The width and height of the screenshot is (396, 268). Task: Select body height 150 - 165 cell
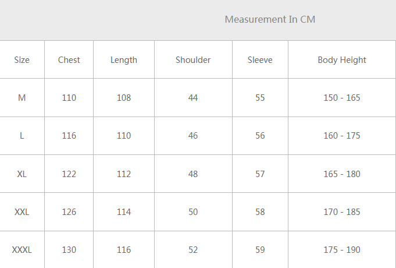coord(342,98)
